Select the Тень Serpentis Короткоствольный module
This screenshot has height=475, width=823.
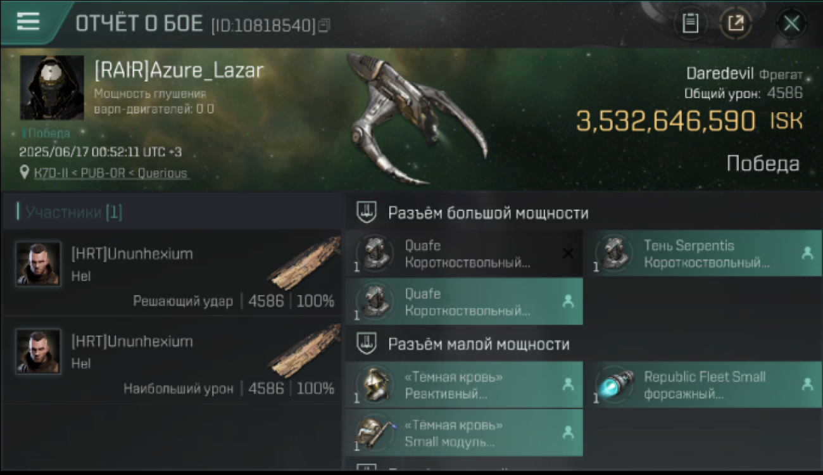[x=703, y=253]
